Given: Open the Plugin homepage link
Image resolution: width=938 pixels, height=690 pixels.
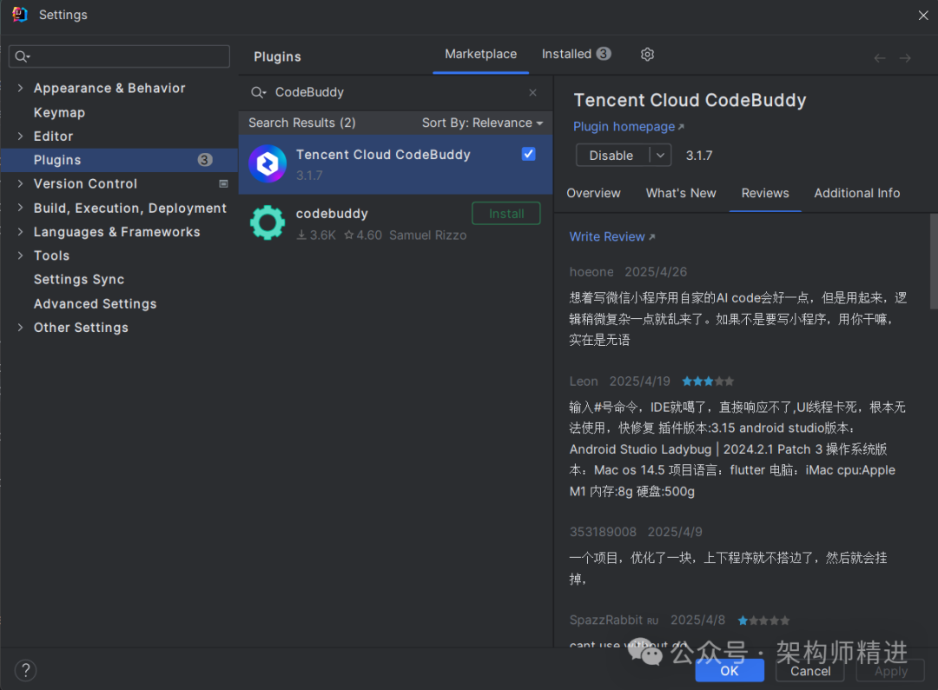Looking at the screenshot, I should tap(628, 127).
